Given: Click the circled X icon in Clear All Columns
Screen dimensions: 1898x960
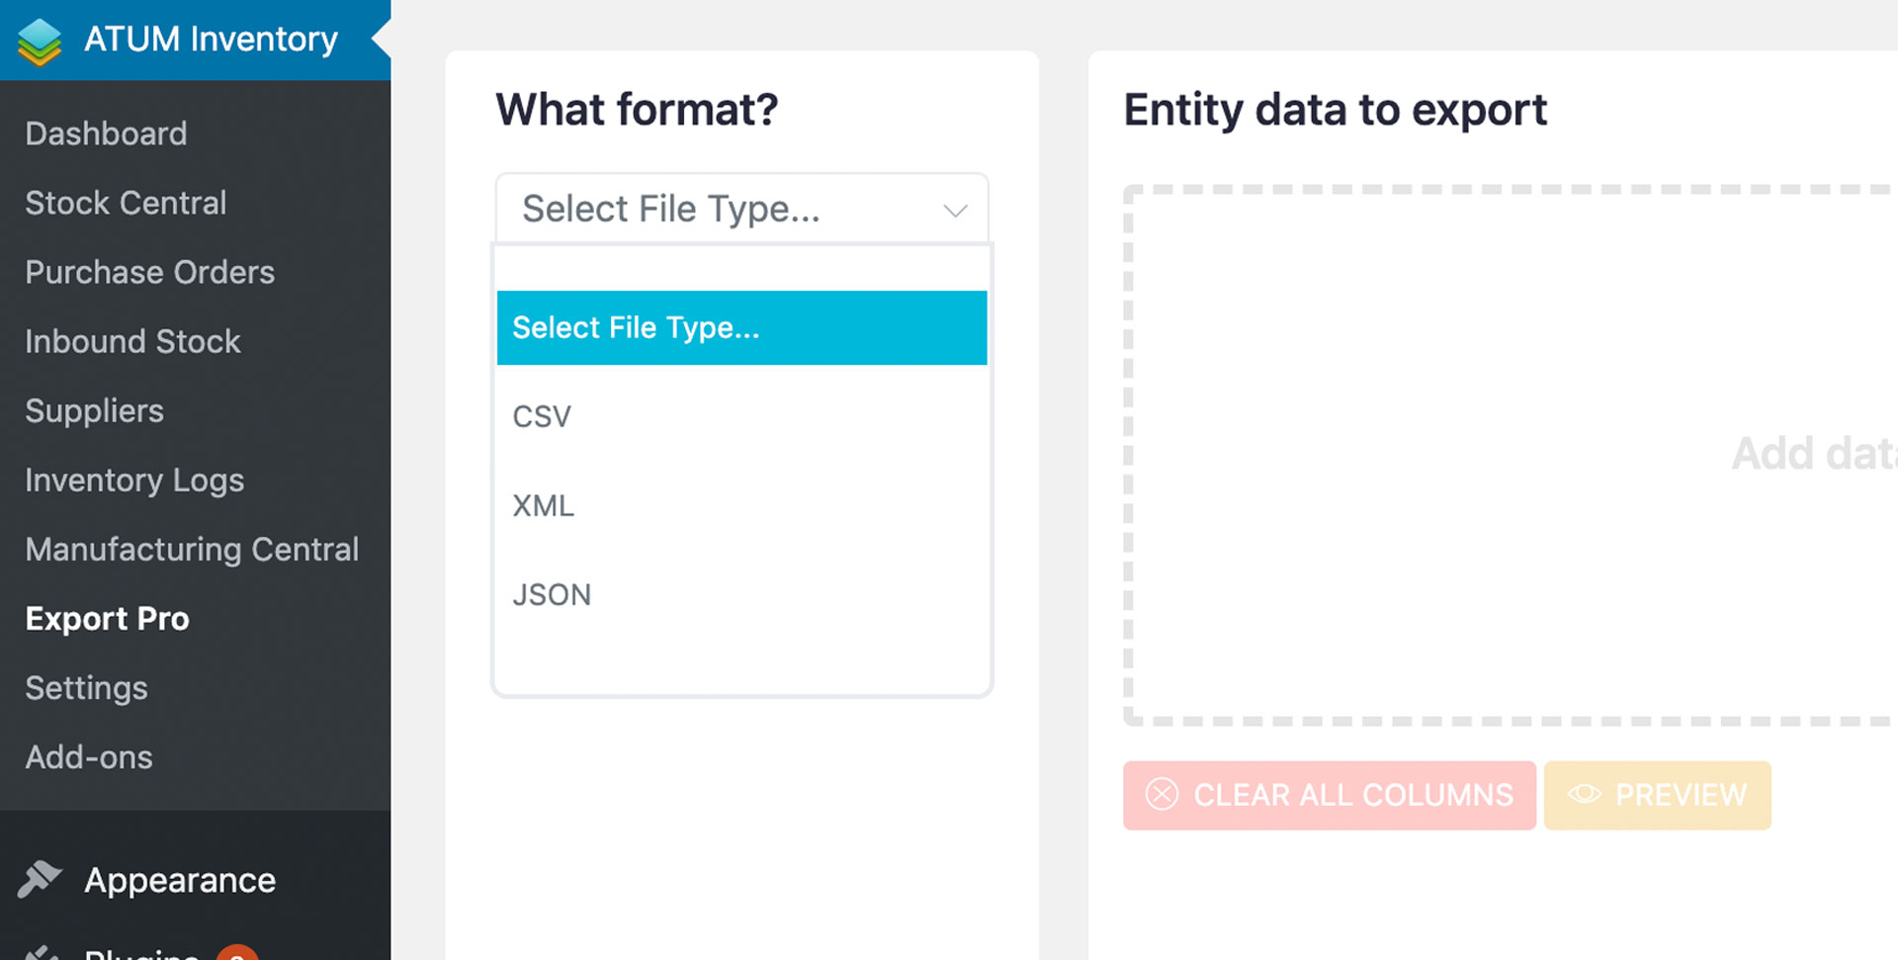Looking at the screenshot, I should tap(1162, 794).
